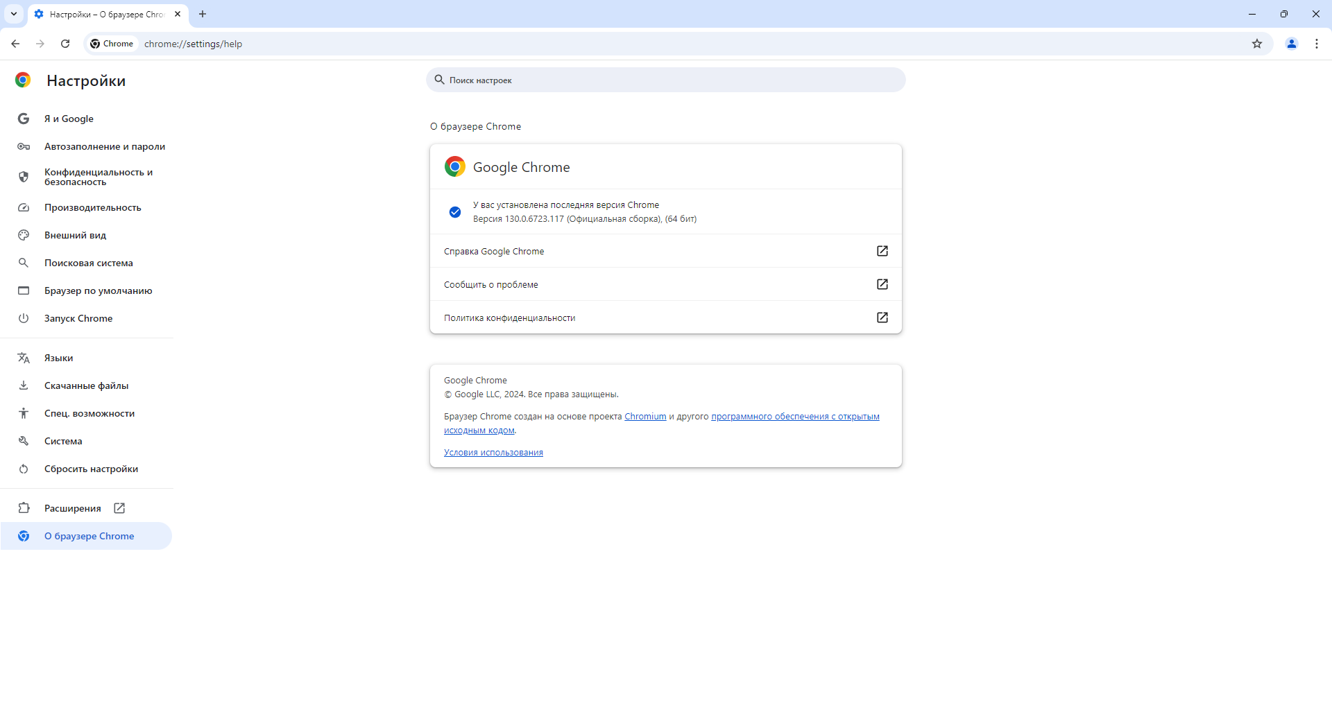The height and width of the screenshot is (721, 1332).
Task: Open программного обеспечения с открытым исходным кодом link
Action: click(795, 417)
